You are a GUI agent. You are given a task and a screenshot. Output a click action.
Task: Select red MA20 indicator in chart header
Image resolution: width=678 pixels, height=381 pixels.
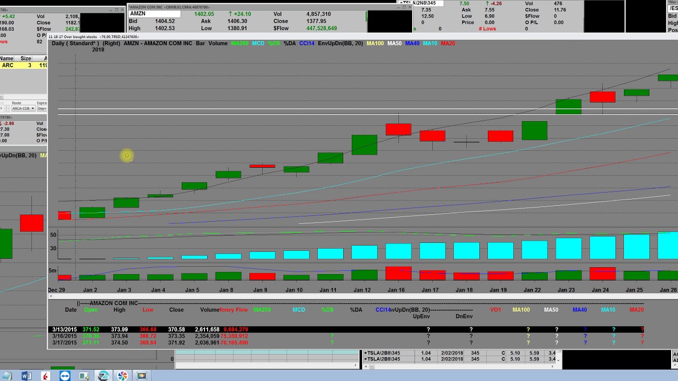coord(448,43)
